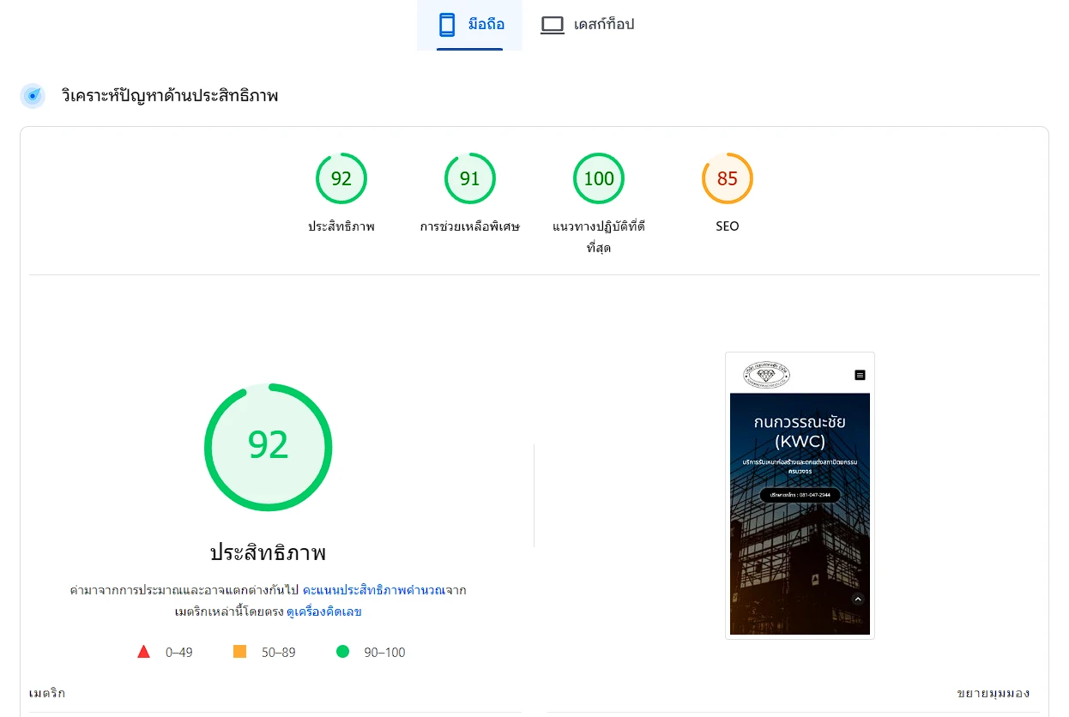Click the phone number button in preview
This screenshot has height=717, width=1069.
pyautogui.click(x=800, y=495)
